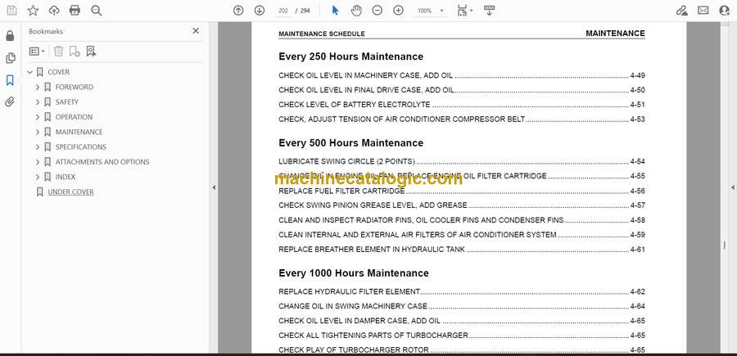Click page reference 4-49
This screenshot has width=737, height=356.
[x=637, y=75]
